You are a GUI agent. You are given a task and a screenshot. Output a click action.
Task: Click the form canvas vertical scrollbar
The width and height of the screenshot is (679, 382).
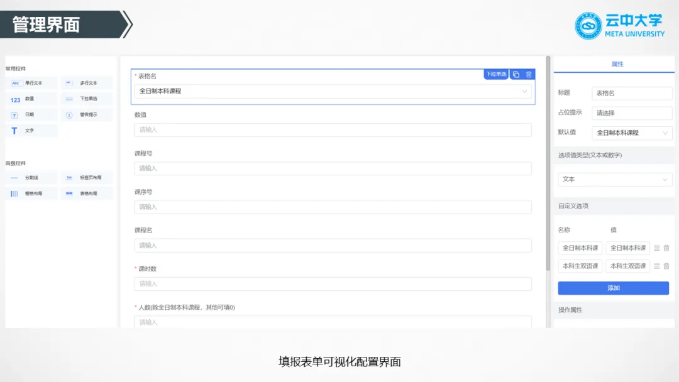(548, 163)
